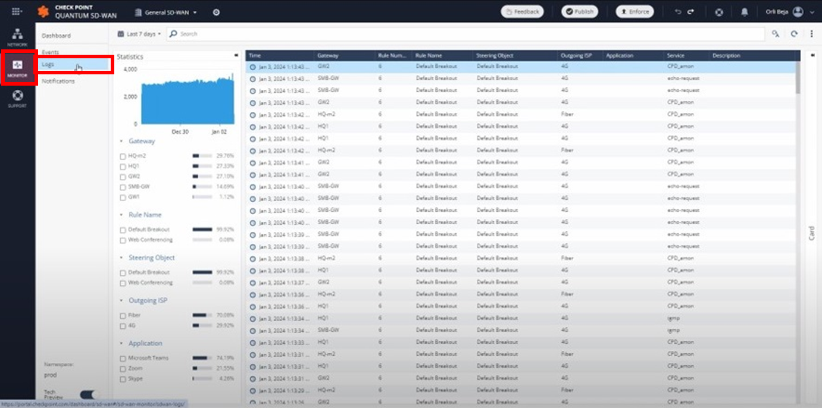Check the GW1 gateway filter
822x408 pixels.
(123, 197)
